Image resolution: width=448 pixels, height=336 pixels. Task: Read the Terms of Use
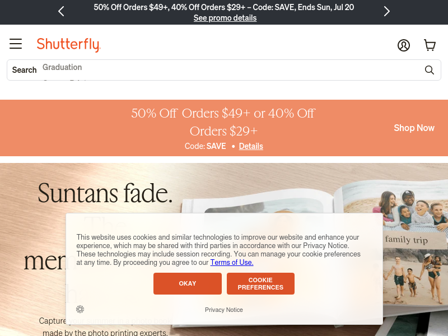pyautogui.click(x=232, y=262)
